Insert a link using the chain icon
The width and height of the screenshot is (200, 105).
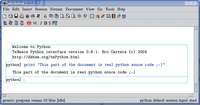[x=103, y=16]
